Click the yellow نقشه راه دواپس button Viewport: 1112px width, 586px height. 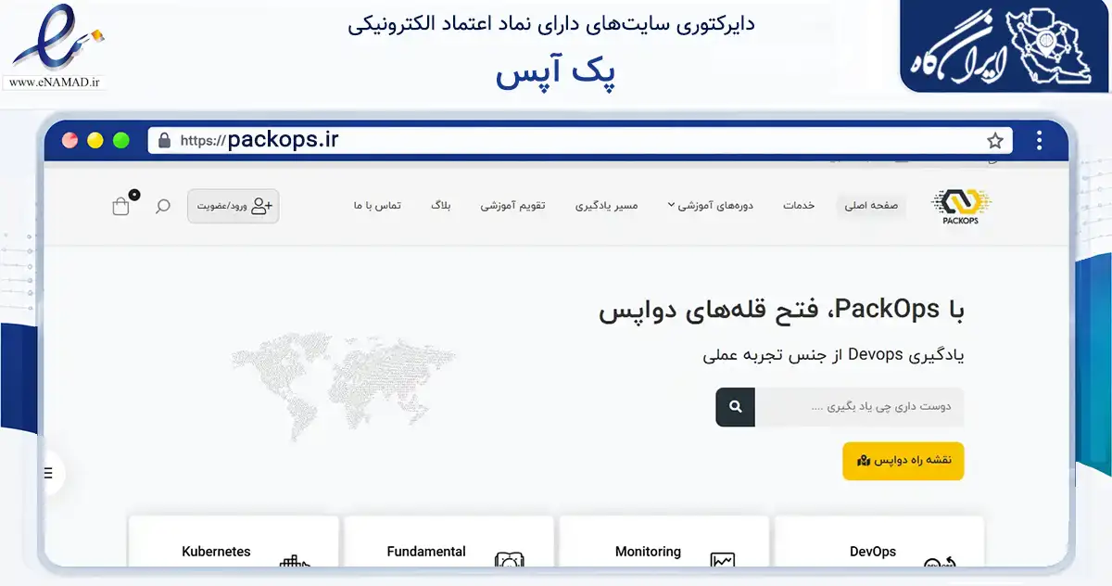click(903, 461)
